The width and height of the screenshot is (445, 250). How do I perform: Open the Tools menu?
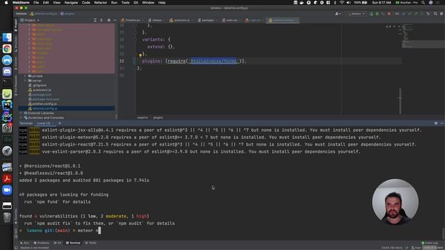[125, 3]
